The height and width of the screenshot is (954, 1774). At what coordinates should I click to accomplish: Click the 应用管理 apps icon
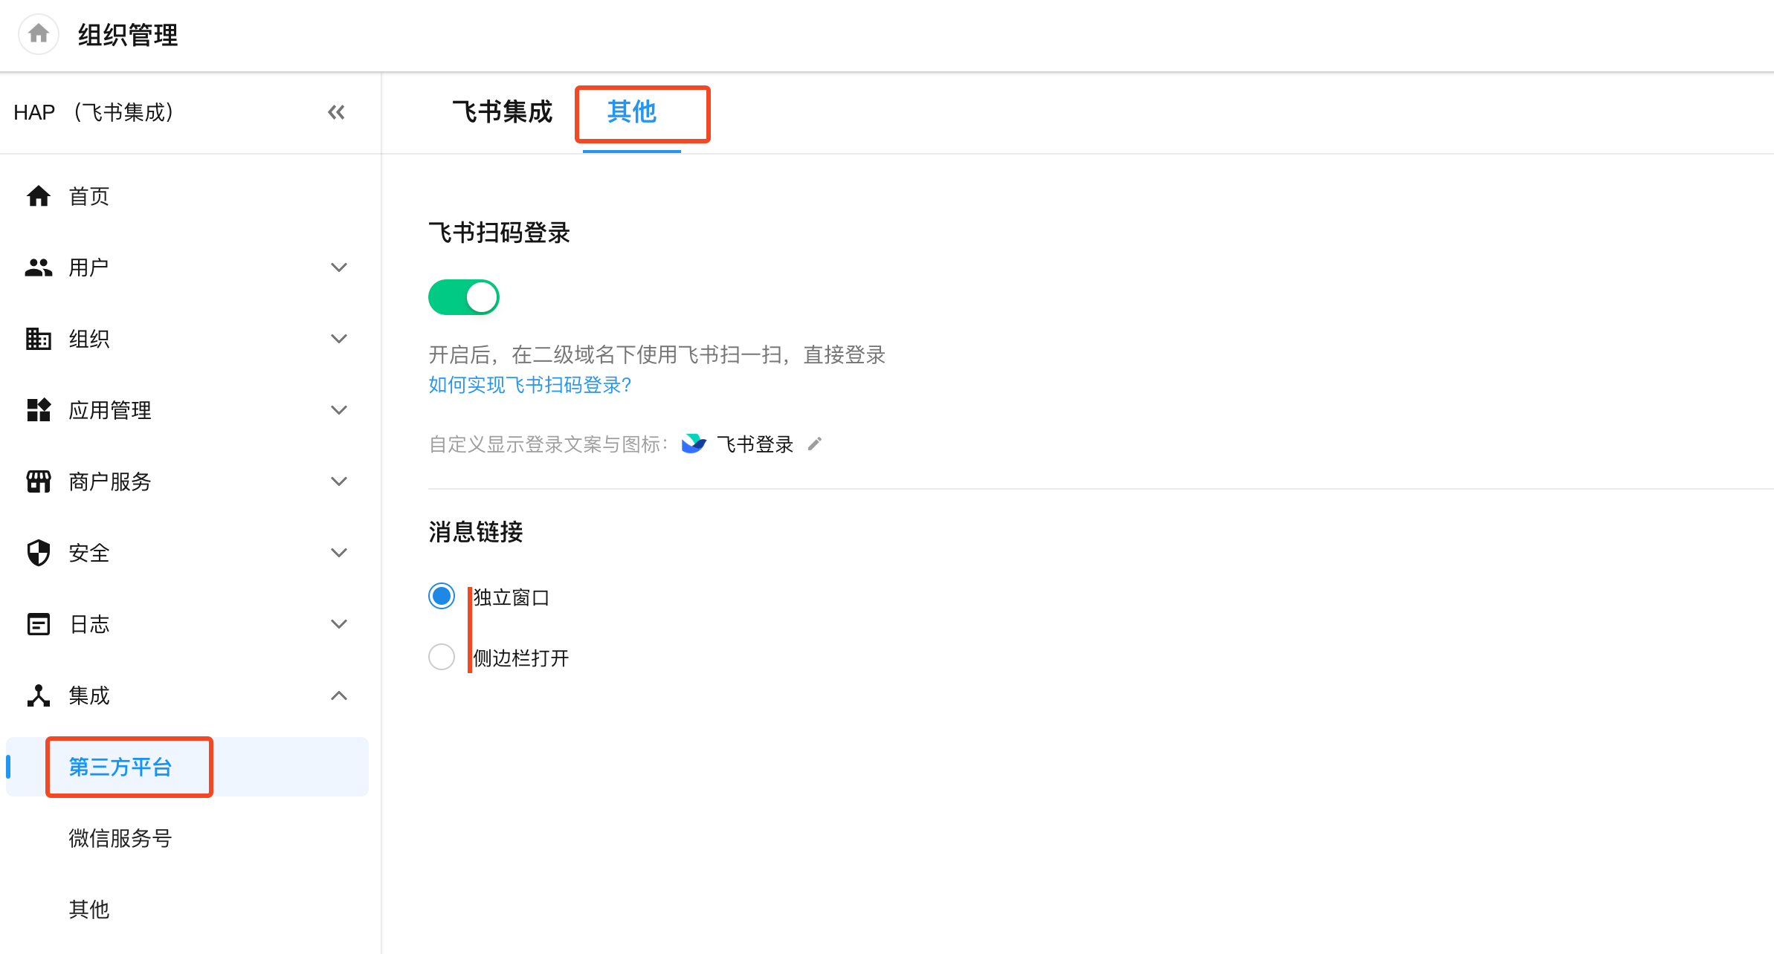[39, 410]
